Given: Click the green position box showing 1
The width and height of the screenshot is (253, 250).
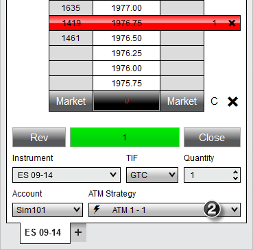Looking at the screenshot, I should 125,137.
